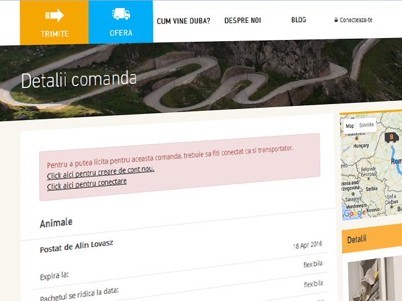Click the 'Click aici pentru conectare' link
The width and height of the screenshot is (402, 301).
coord(87,182)
